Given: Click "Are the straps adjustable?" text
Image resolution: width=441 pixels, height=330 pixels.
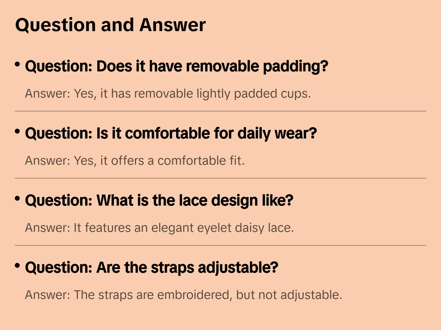Looking at the screenshot, I should (187, 268).
